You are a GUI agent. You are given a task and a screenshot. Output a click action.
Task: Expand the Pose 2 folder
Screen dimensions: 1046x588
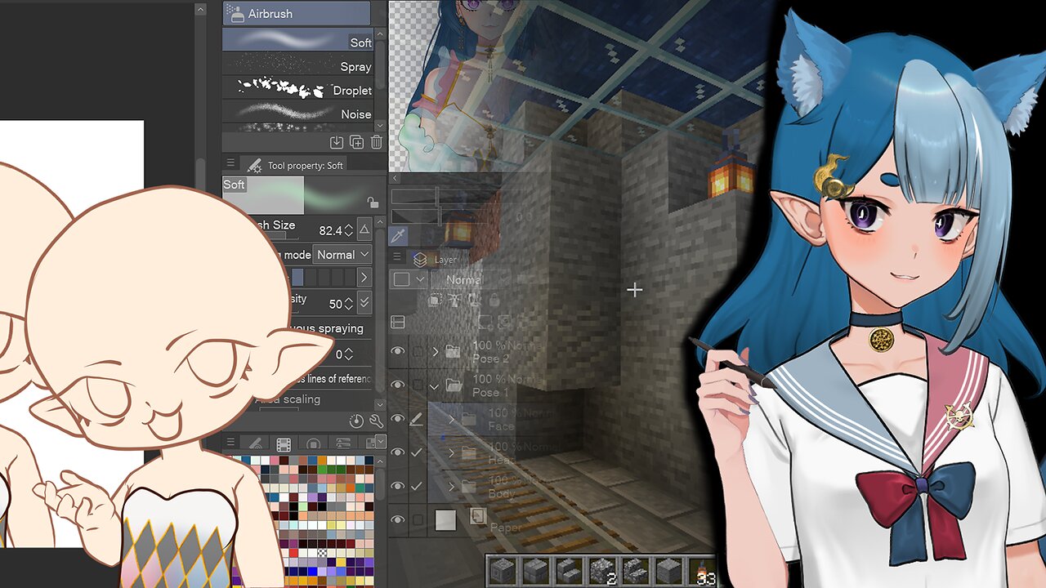(x=436, y=351)
